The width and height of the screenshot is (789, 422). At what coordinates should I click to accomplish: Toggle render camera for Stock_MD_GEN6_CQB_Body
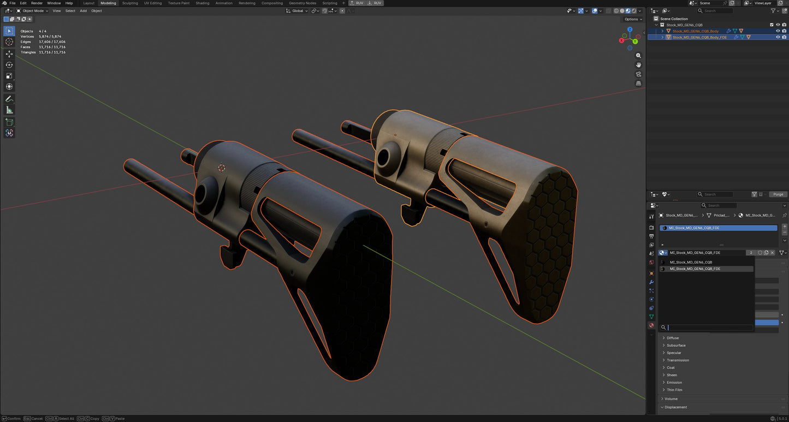[x=784, y=31]
